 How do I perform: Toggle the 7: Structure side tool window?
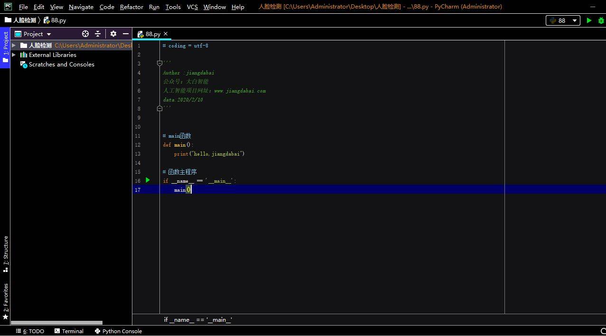point(5,254)
